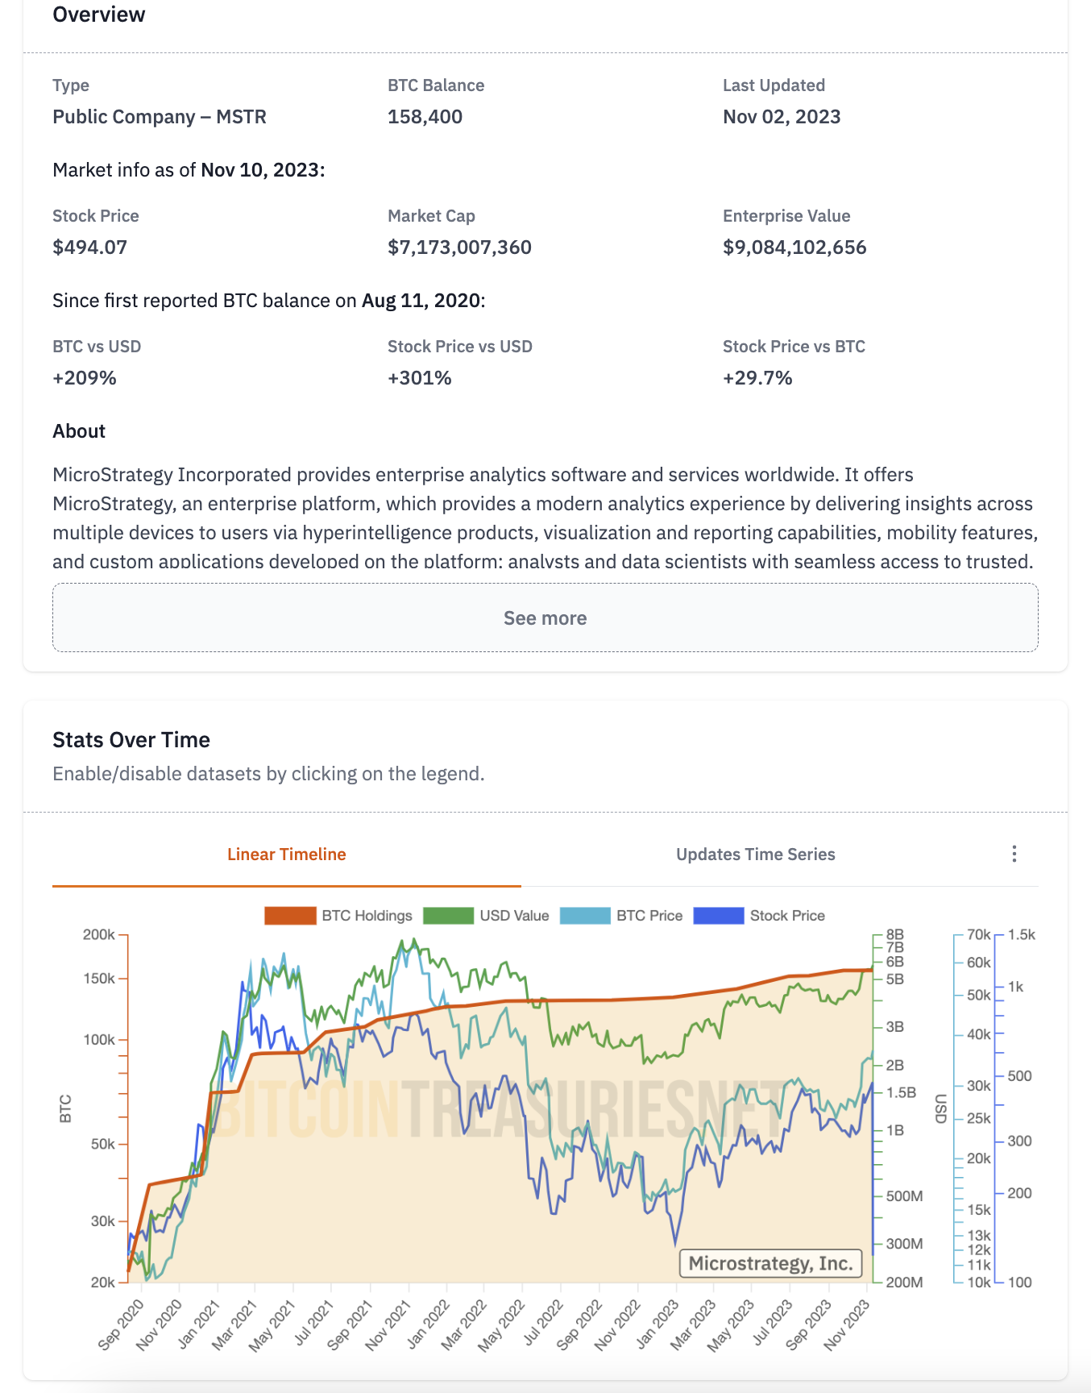This screenshot has height=1393, width=1091.
Task: Click the BTC vs USD +209% value
Action: click(85, 378)
